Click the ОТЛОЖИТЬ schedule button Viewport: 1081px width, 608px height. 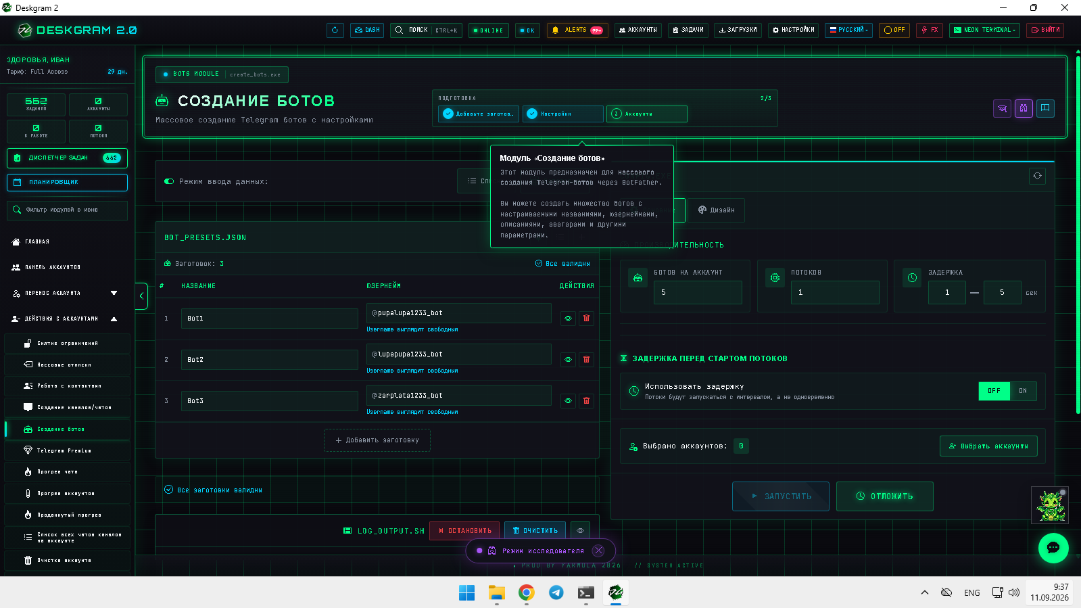click(x=884, y=496)
